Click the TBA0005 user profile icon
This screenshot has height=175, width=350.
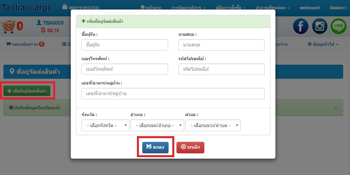(x=38, y=23)
